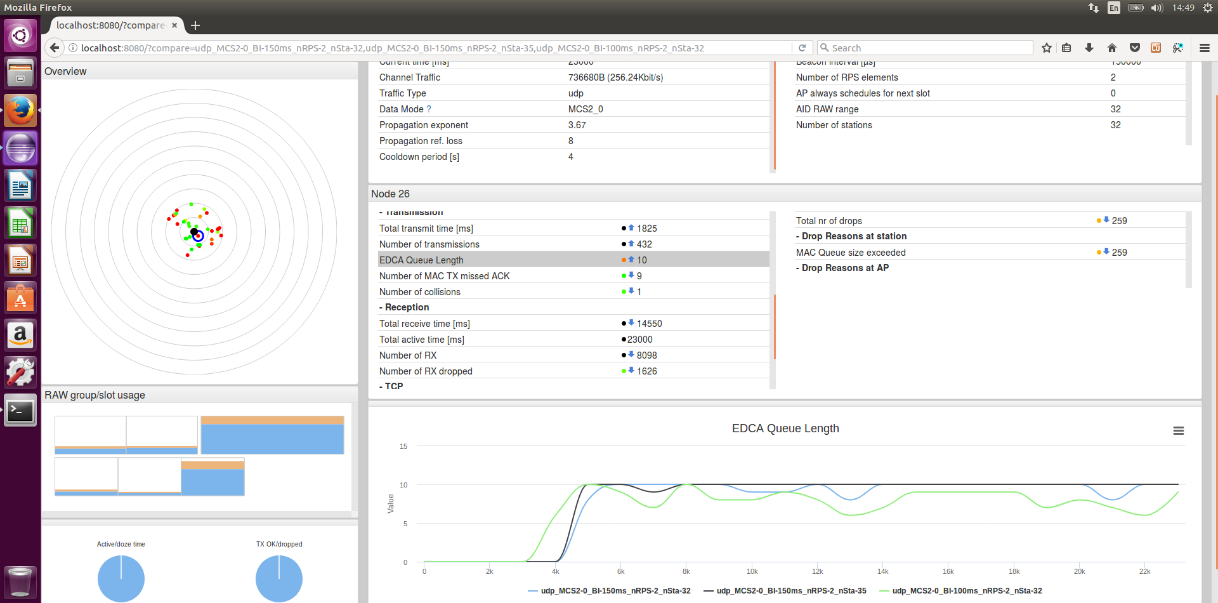Viewport: 1218px width, 603px height.
Task: Open the chart context menu for EDCA Queue Length
Action: [x=1179, y=431]
